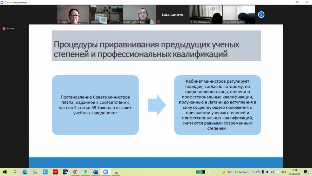Screen dimensions: 312x176
Task: Expand hidden system tray icons chevron
Action: pyautogui.click(x=253, y=172)
